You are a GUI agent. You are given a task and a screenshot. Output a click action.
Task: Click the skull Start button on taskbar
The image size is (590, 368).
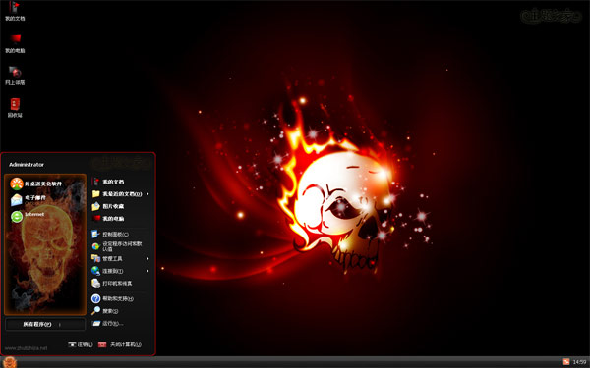[x=10, y=362]
